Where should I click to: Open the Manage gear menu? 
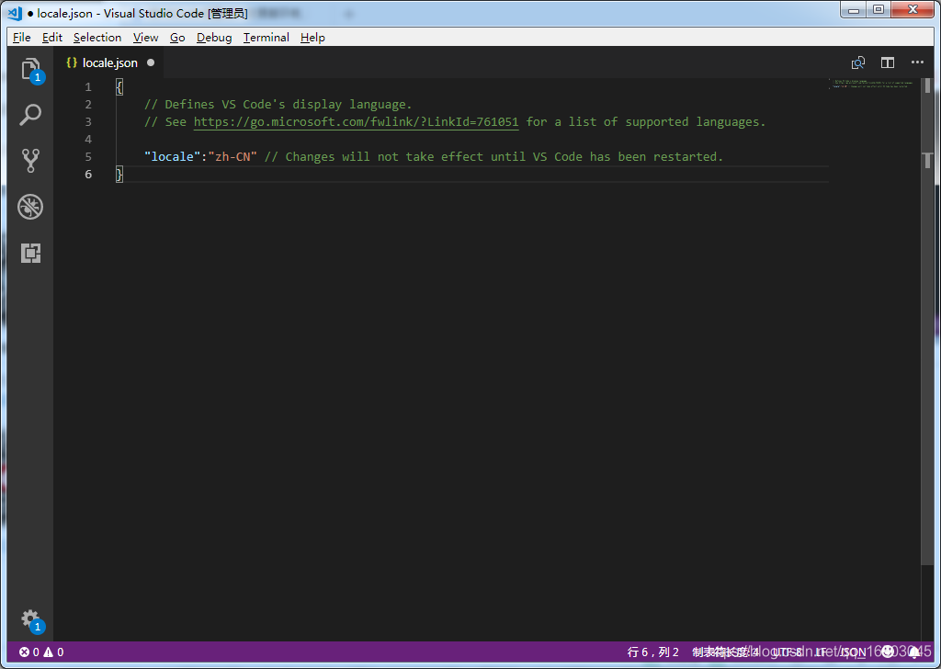(30, 619)
